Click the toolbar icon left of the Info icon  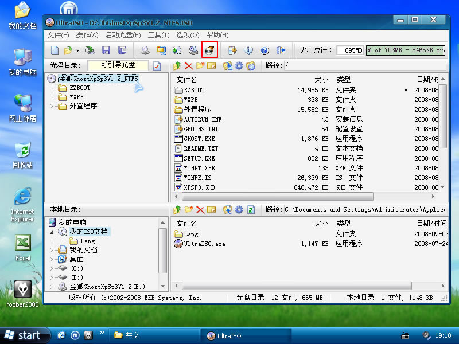232,50
